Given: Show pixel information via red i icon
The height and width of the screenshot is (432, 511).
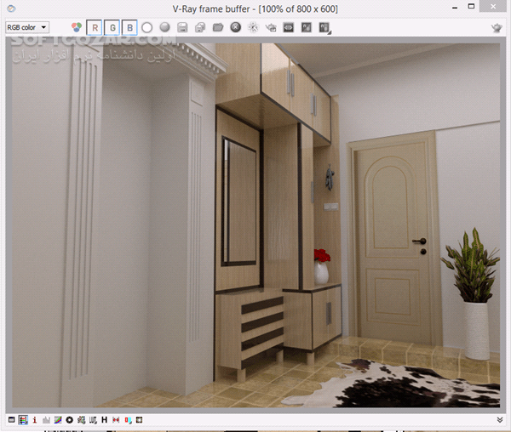Looking at the screenshot, I should tap(34, 420).
